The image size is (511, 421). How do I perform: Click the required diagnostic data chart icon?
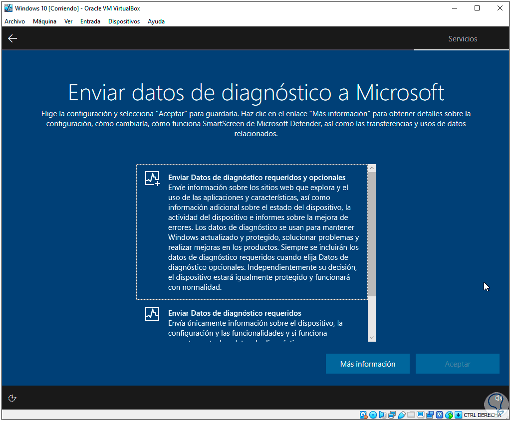coord(152,314)
